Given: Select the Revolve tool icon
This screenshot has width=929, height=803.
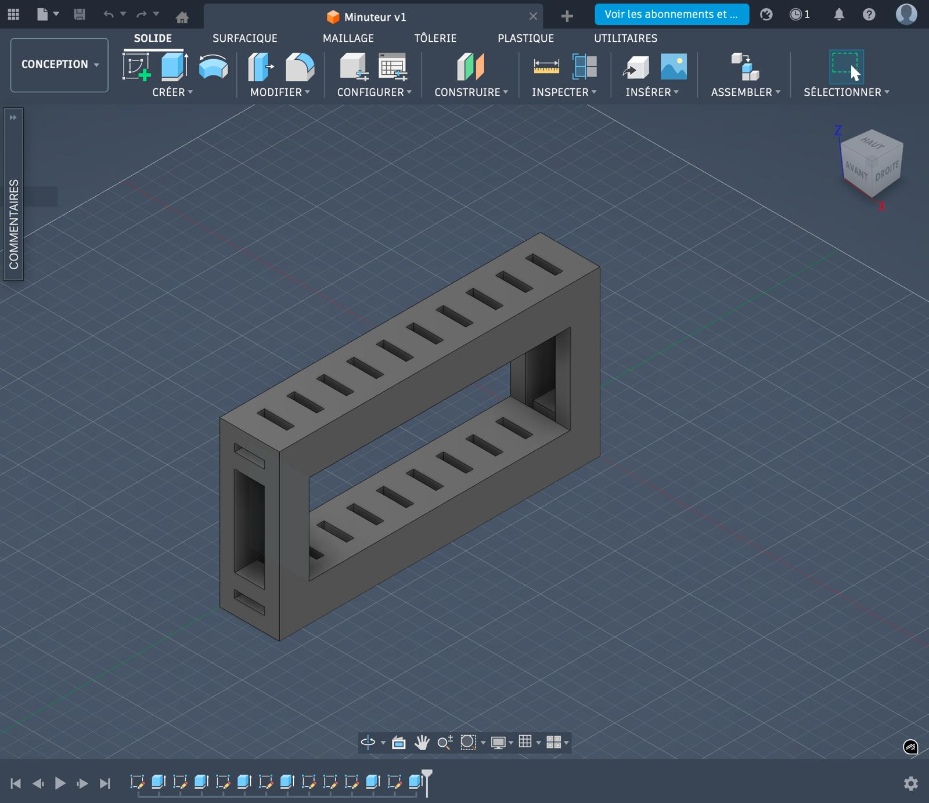Looking at the screenshot, I should point(213,67).
